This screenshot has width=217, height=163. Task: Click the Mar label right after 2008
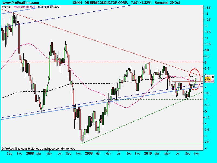click(x=39, y=153)
